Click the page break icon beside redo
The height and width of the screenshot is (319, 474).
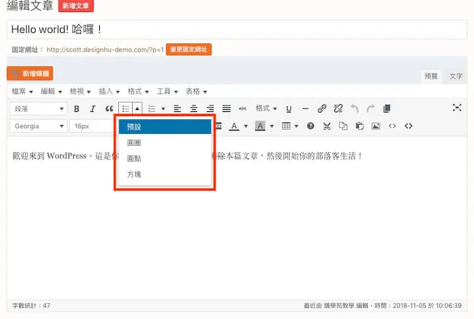(x=387, y=109)
